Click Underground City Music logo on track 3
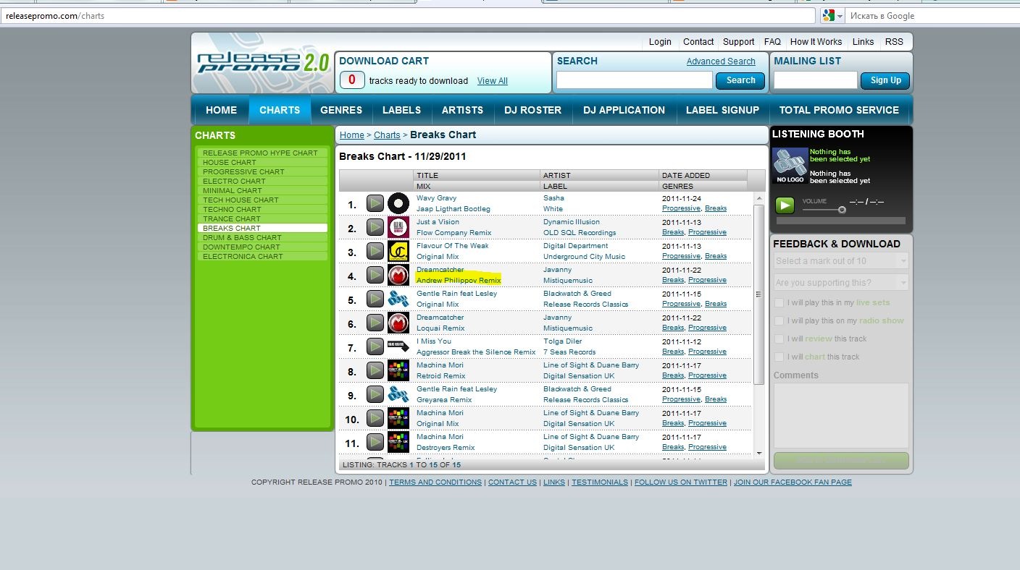Viewport: 1020px width, 570px height. pos(398,251)
